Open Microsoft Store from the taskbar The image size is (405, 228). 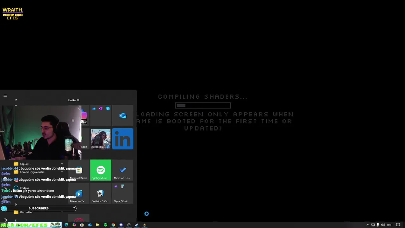(82, 225)
